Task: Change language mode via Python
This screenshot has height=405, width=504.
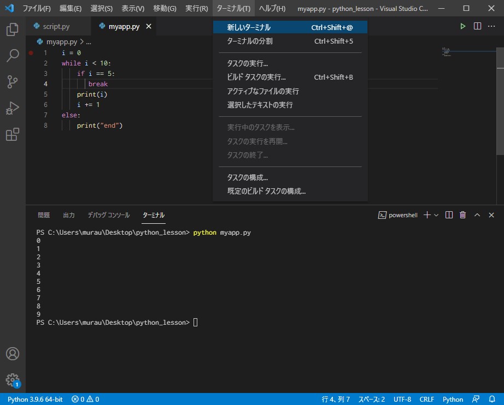Action: 453,399
